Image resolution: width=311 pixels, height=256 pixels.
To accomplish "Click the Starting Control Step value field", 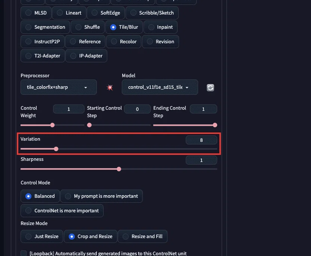I will point(137,109).
